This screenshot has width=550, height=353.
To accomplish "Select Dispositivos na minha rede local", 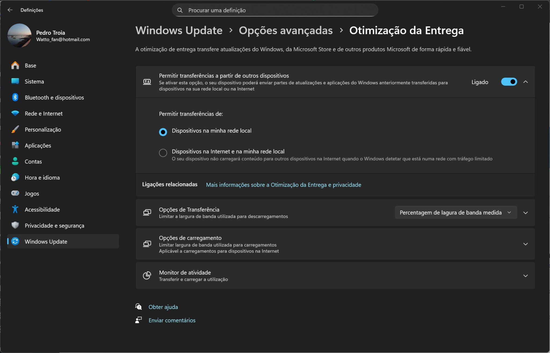I will (163, 132).
